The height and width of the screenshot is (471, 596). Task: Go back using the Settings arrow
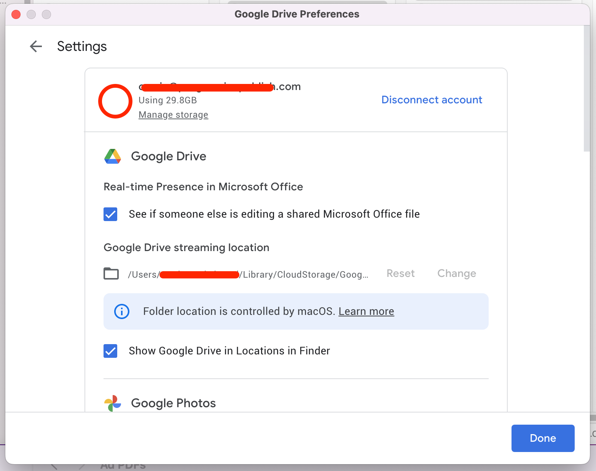tap(36, 46)
